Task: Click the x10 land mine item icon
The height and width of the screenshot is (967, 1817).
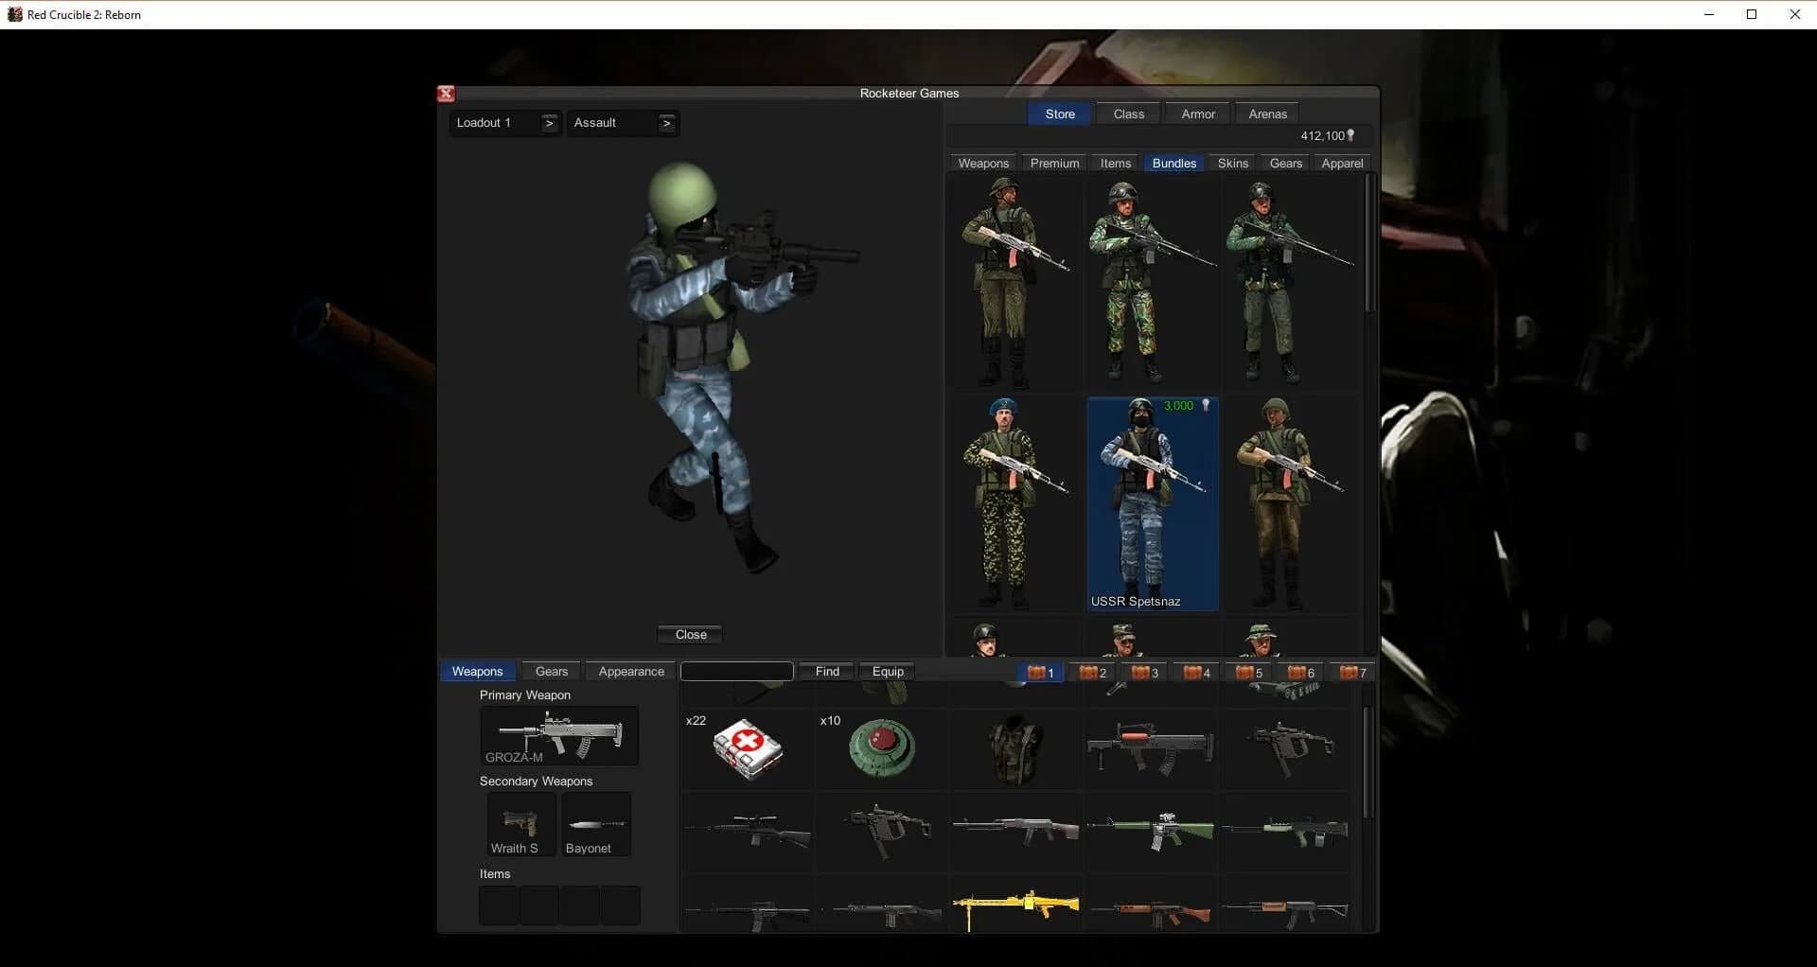Action: 880,748
